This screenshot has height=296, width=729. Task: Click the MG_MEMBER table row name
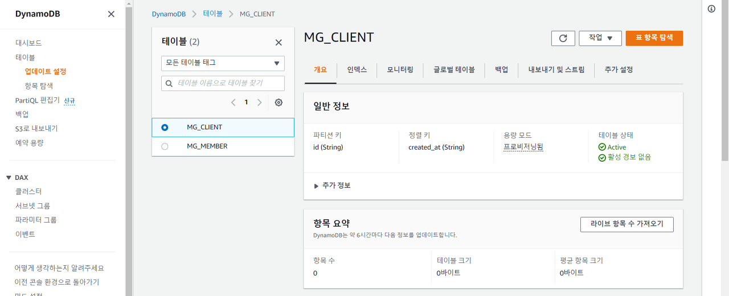[207, 146]
